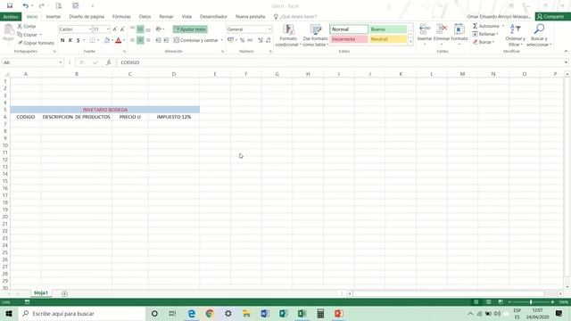Click the Cortar (cut) scissors icon
Screen dimensions: 571x321
tap(20, 26)
